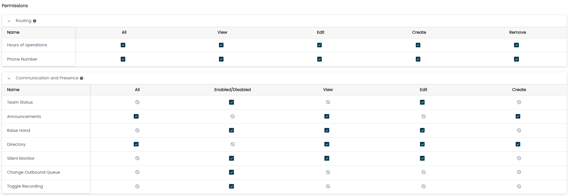Uncheck All for Hours of operations

pos(123,45)
